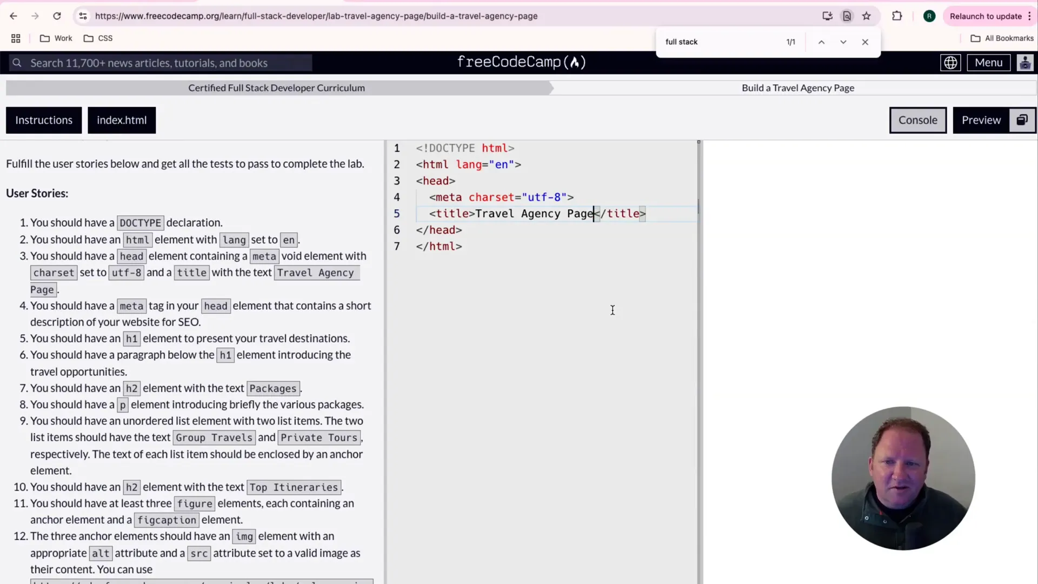
Task: Click user story 1 about DOCTYPE declaration
Action: tap(127, 223)
